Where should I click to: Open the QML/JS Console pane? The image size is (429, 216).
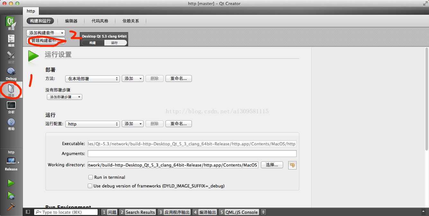point(239,212)
